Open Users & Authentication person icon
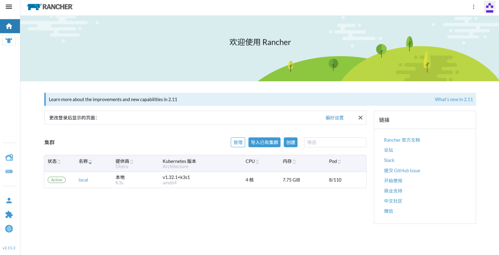This screenshot has width=499, height=255. [x=9, y=200]
